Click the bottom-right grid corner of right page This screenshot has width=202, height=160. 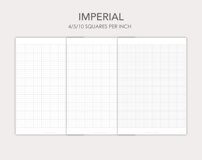pos(186,127)
